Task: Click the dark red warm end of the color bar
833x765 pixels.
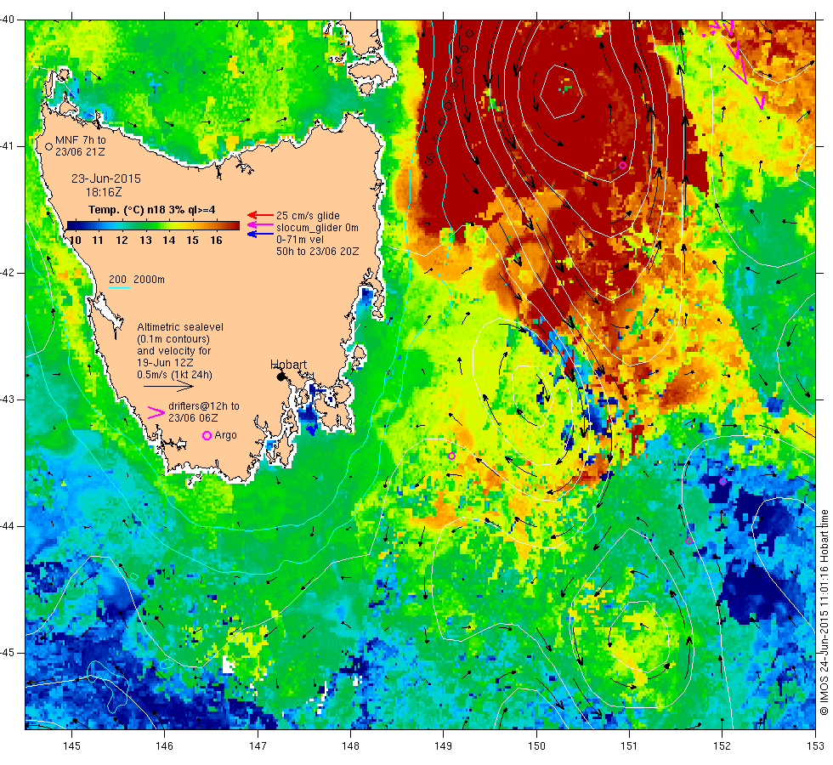Action: tap(234, 226)
